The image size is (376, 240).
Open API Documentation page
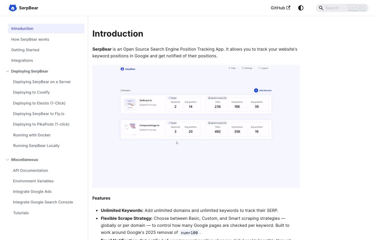31,170
